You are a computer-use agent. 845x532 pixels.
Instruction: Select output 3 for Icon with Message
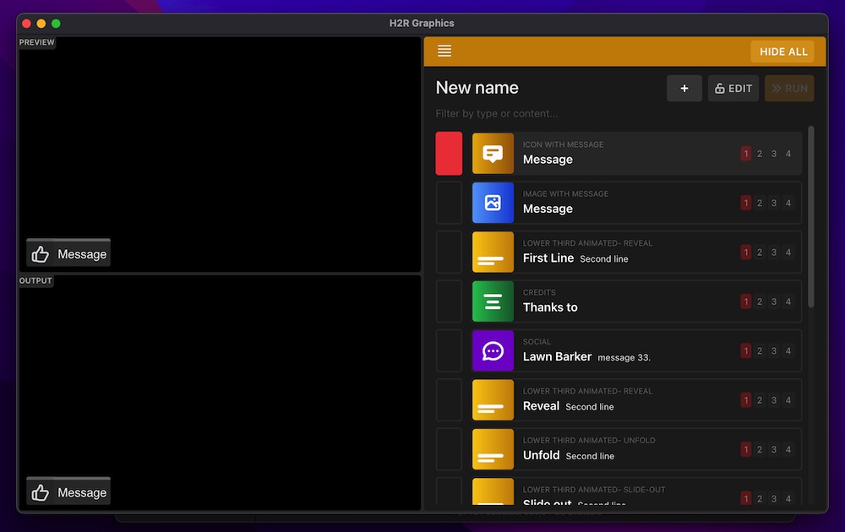(x=774, y=154)
